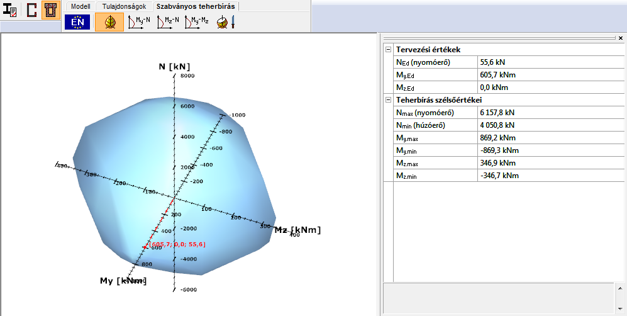The image size is (627, 316).
Task: Close the properties panel with X
Action: pyautogui.click(x=621, y=38)
